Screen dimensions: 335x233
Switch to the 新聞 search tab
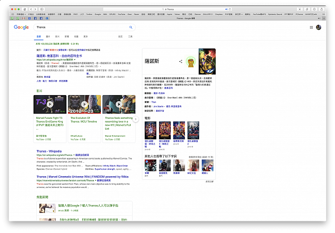click(67, 37)
